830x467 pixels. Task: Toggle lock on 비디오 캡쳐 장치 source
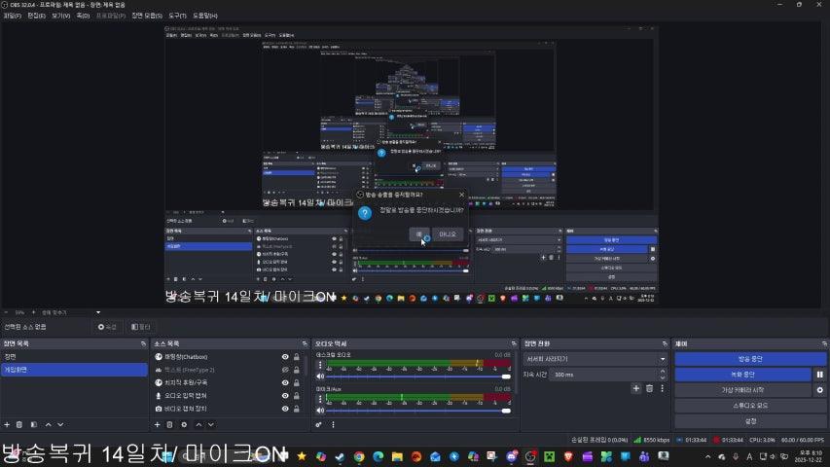click(297, 409)
